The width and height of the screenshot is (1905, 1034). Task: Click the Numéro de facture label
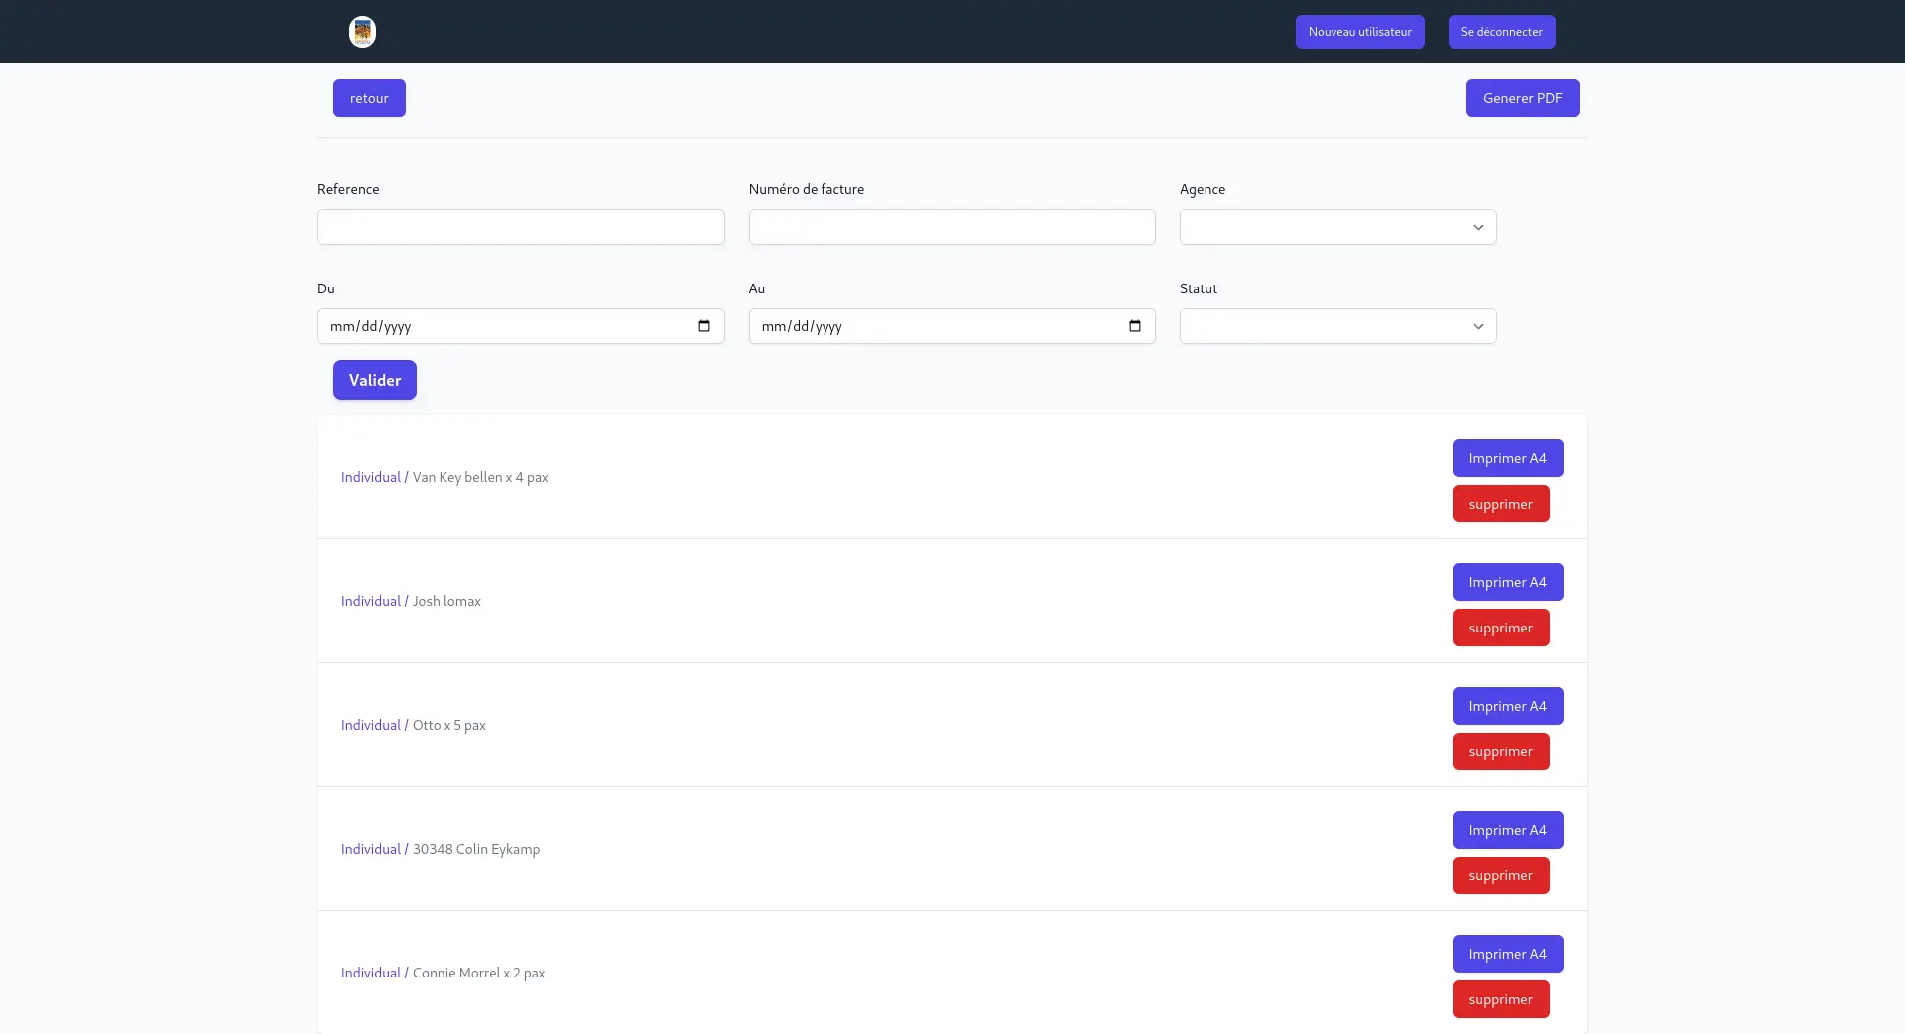[x=807, y=189]
